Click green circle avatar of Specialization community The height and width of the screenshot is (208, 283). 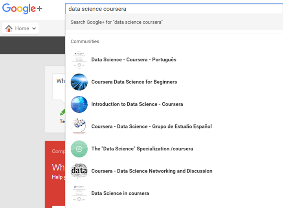click(x=79, y=149)
